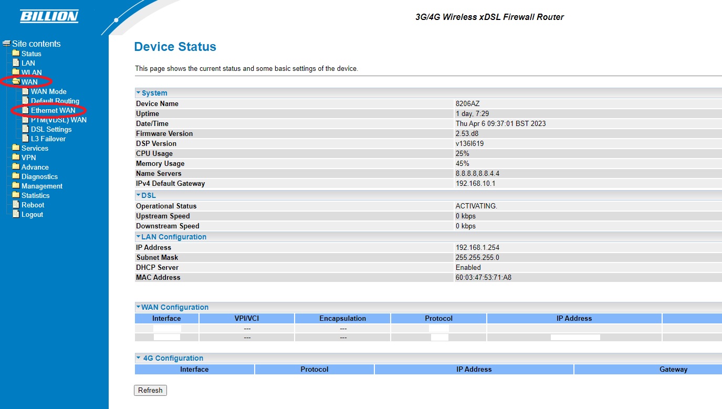Click the folder icon beside Services
The height and width of the screenshot is (409, 722).
pos(16,148)
